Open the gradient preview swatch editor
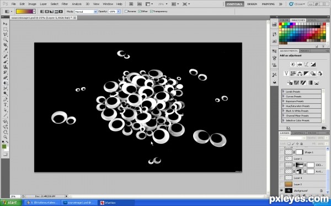Viewport: 331px width, 206px height. pyautogui.click(x=24, y=12)
